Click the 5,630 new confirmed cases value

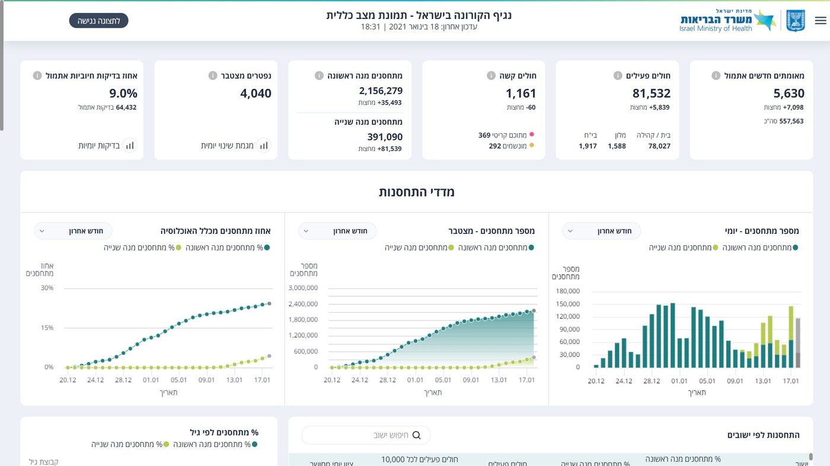point(788,94)
